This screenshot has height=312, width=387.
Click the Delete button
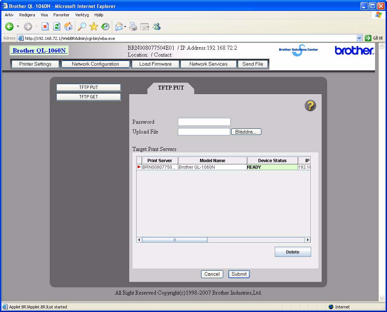click(293, 252)
